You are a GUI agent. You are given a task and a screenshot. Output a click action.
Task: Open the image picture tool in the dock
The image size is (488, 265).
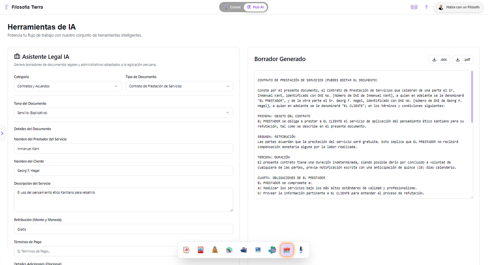tap(258, 250)
